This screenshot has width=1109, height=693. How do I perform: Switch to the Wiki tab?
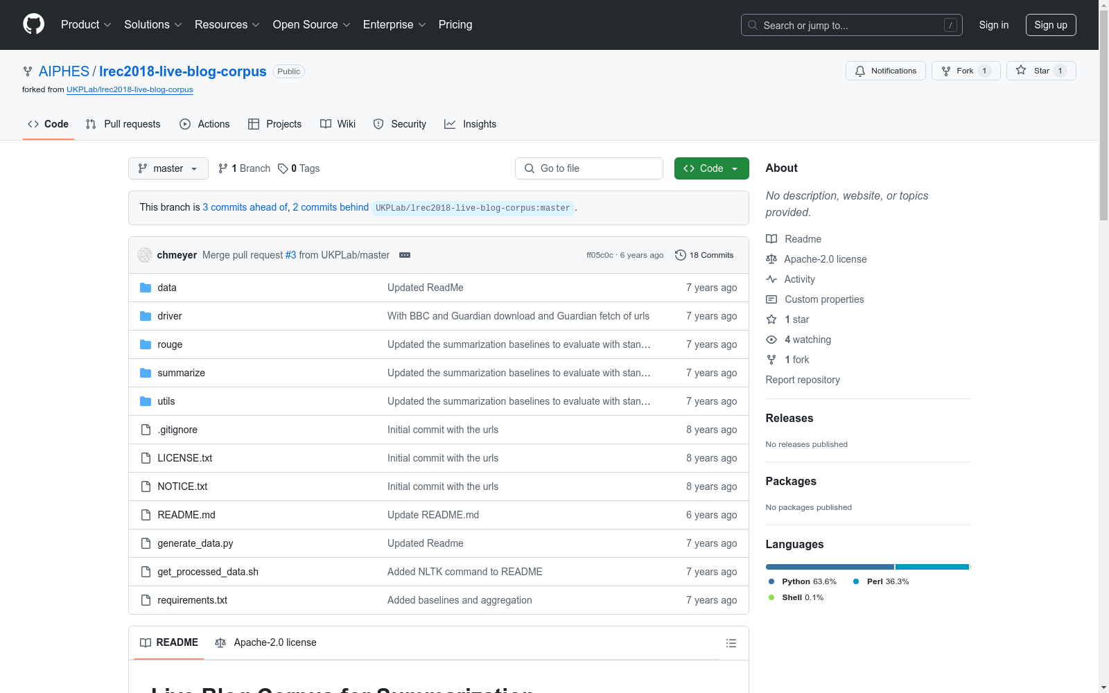pos(338,124)
